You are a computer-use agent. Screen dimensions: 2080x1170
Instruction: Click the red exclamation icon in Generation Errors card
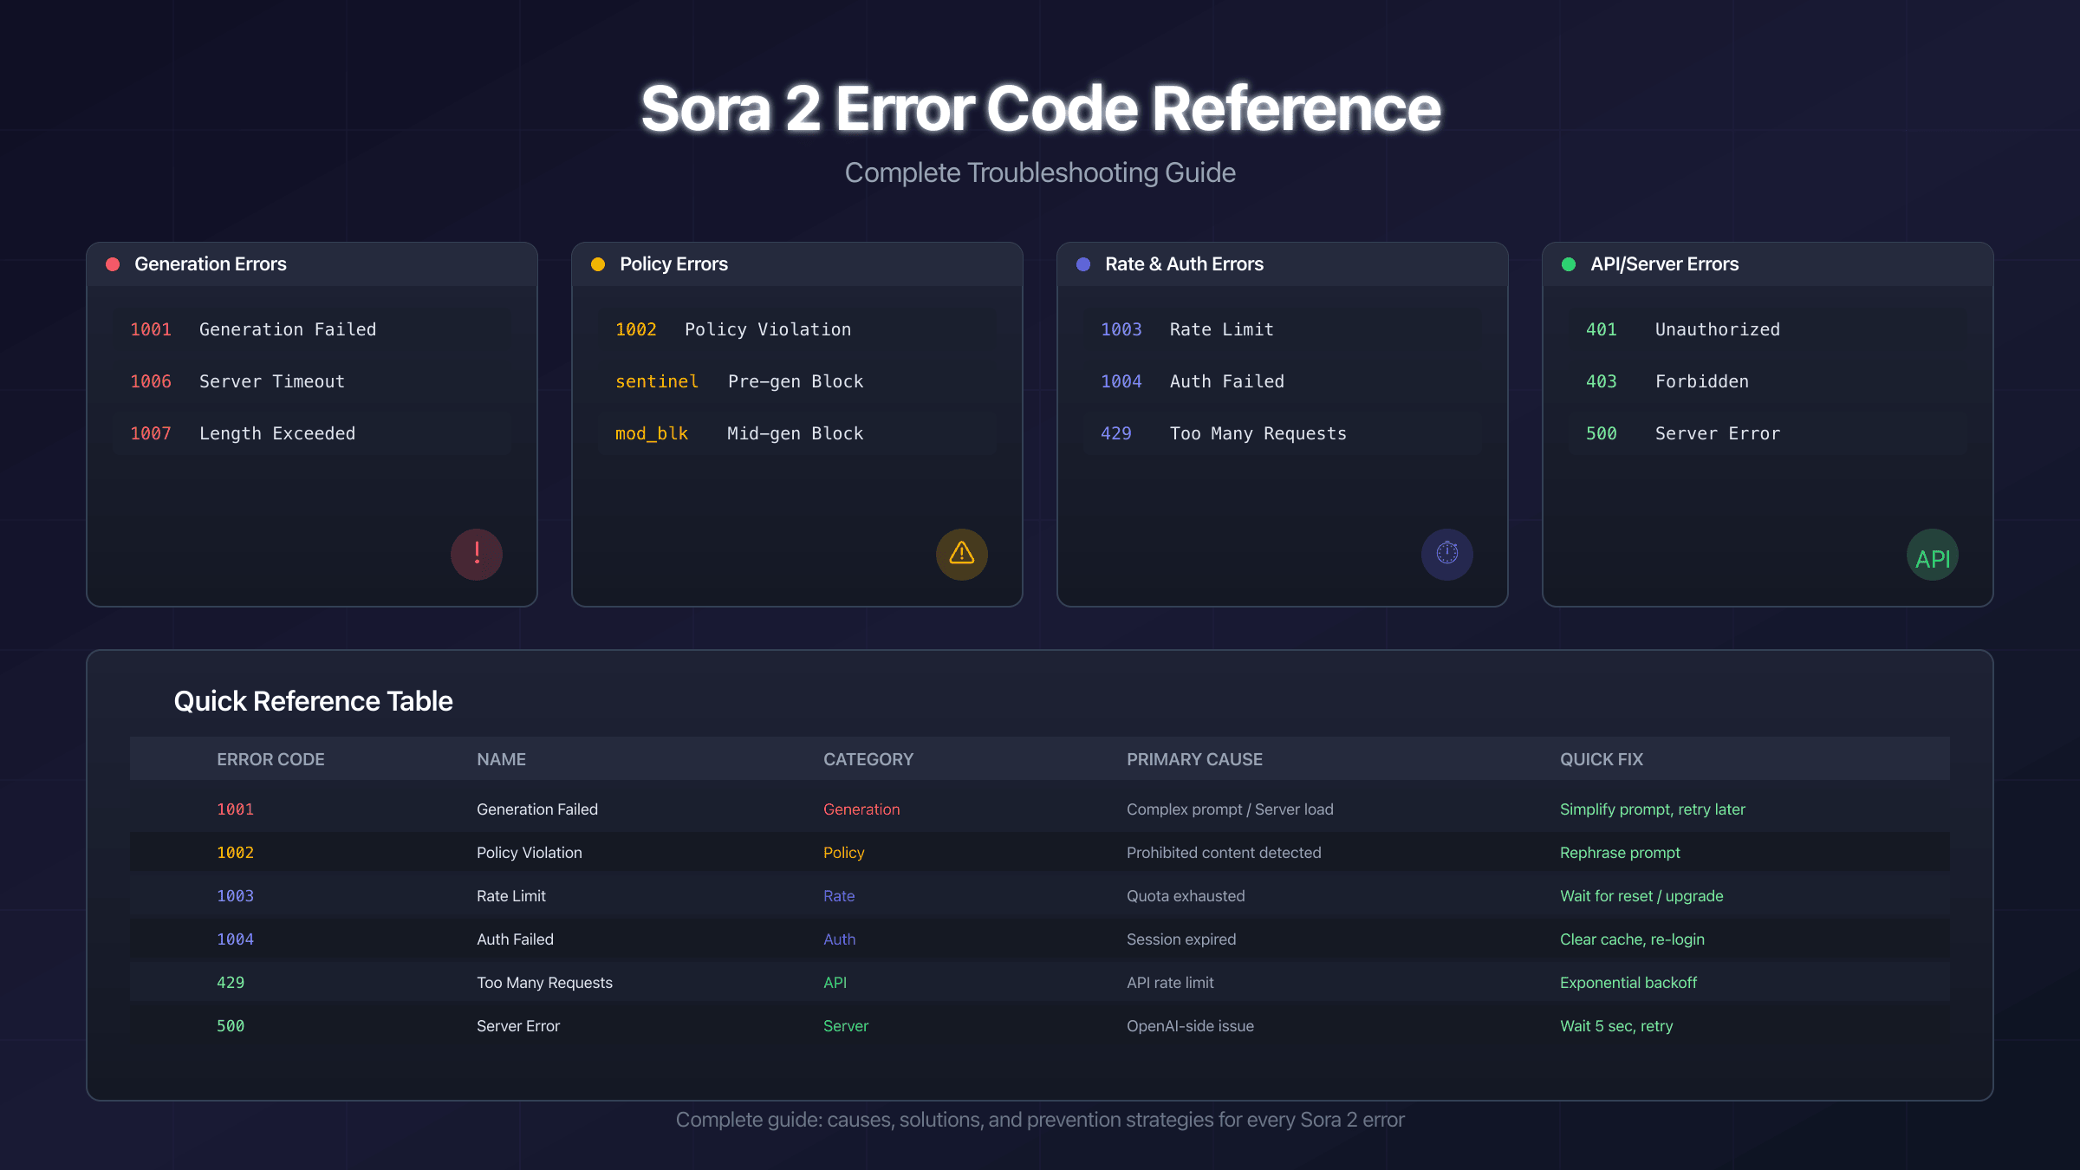pos(477,555)
